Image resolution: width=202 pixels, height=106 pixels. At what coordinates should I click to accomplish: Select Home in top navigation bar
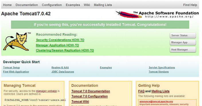(7, 5)
